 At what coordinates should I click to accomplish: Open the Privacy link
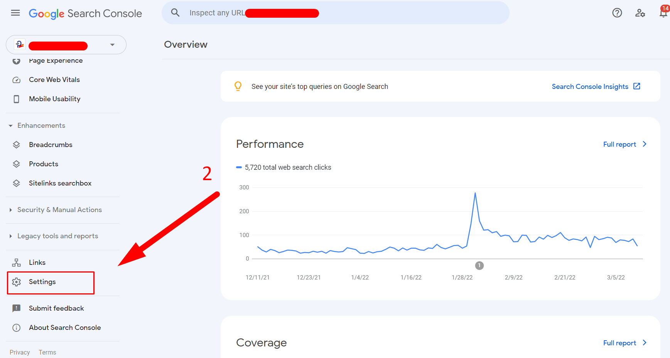tap(20, 352)
